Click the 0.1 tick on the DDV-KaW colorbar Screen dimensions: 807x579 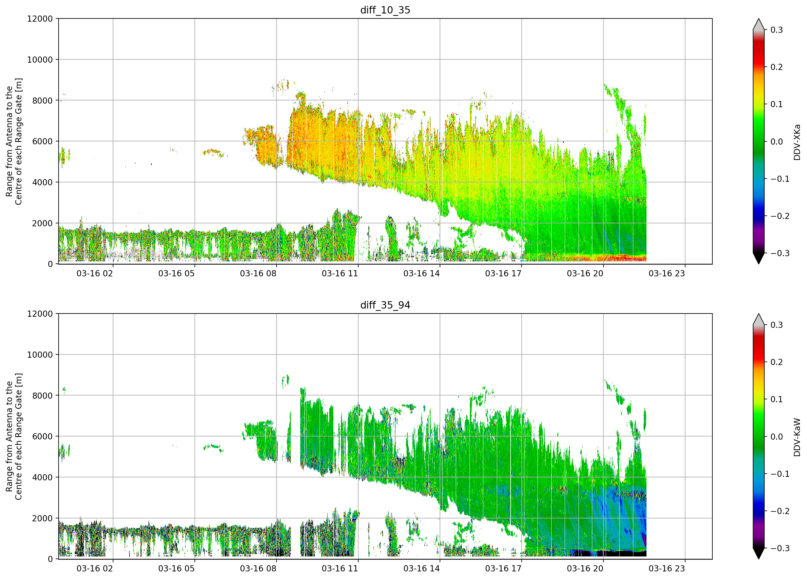[x=777, y=399]
